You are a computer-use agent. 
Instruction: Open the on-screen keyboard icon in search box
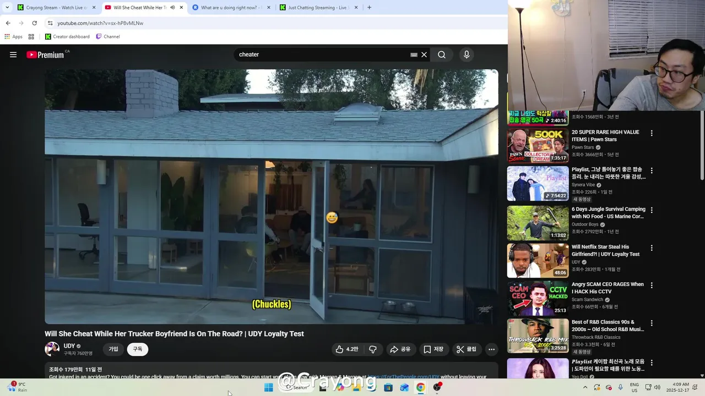pos(414,54)
